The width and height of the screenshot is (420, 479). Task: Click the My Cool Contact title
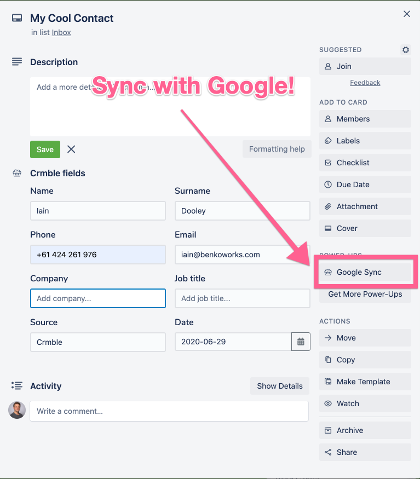pyautogui.click(x=72, y=18)
